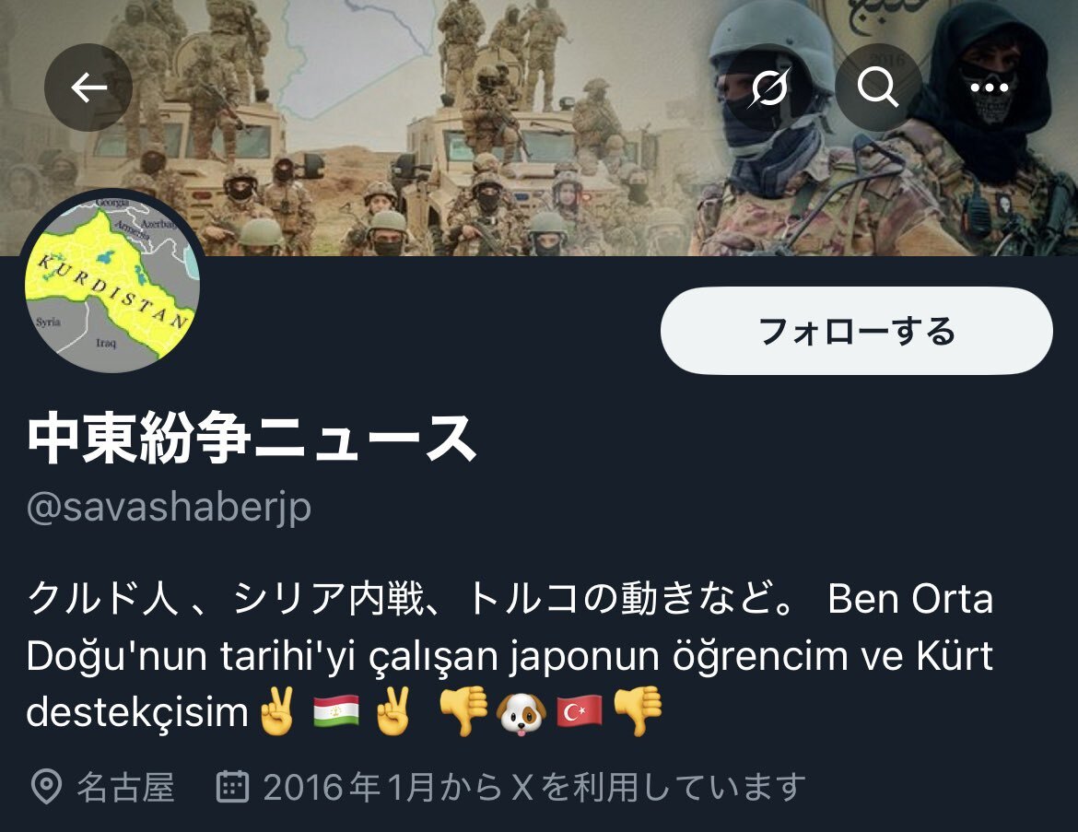This screenshot has width=1078, height=832.
Task: Tap the Turkey flag emoji in bio
Action: coord(579,711)
